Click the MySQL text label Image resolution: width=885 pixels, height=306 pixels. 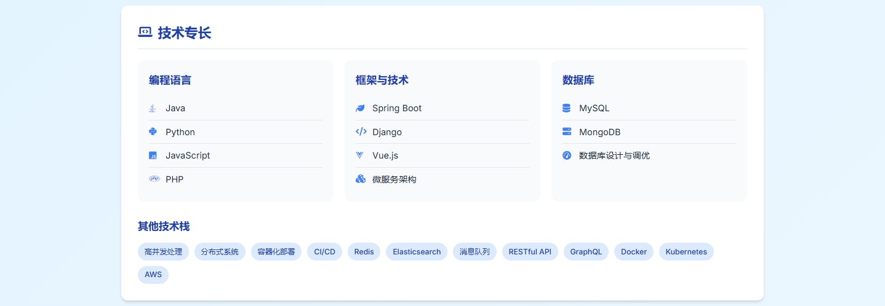(x=595, y=108)
